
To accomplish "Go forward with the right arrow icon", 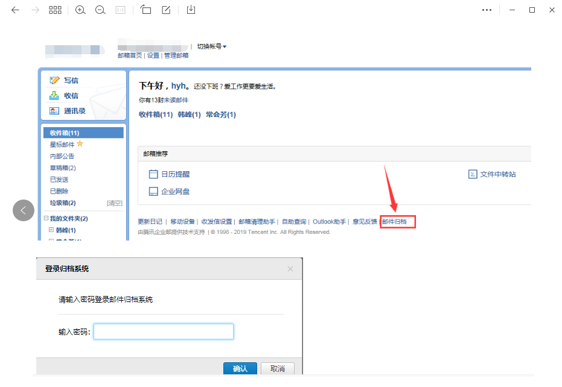I will coord(35,10).
